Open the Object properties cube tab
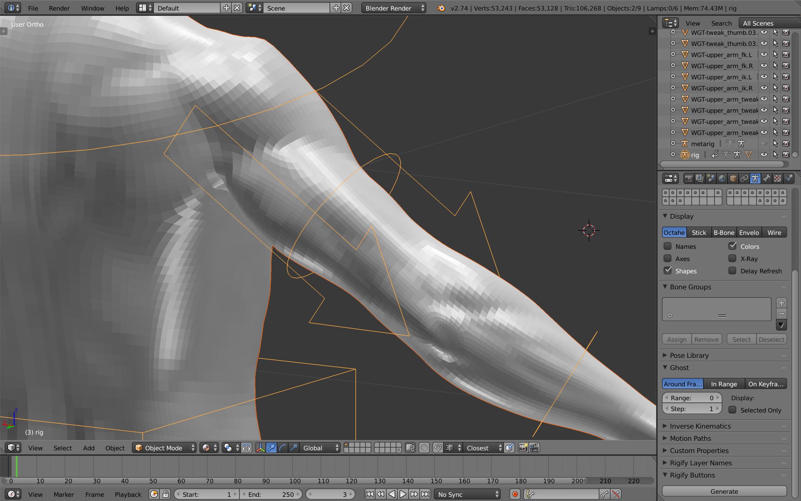 (733, 178)
